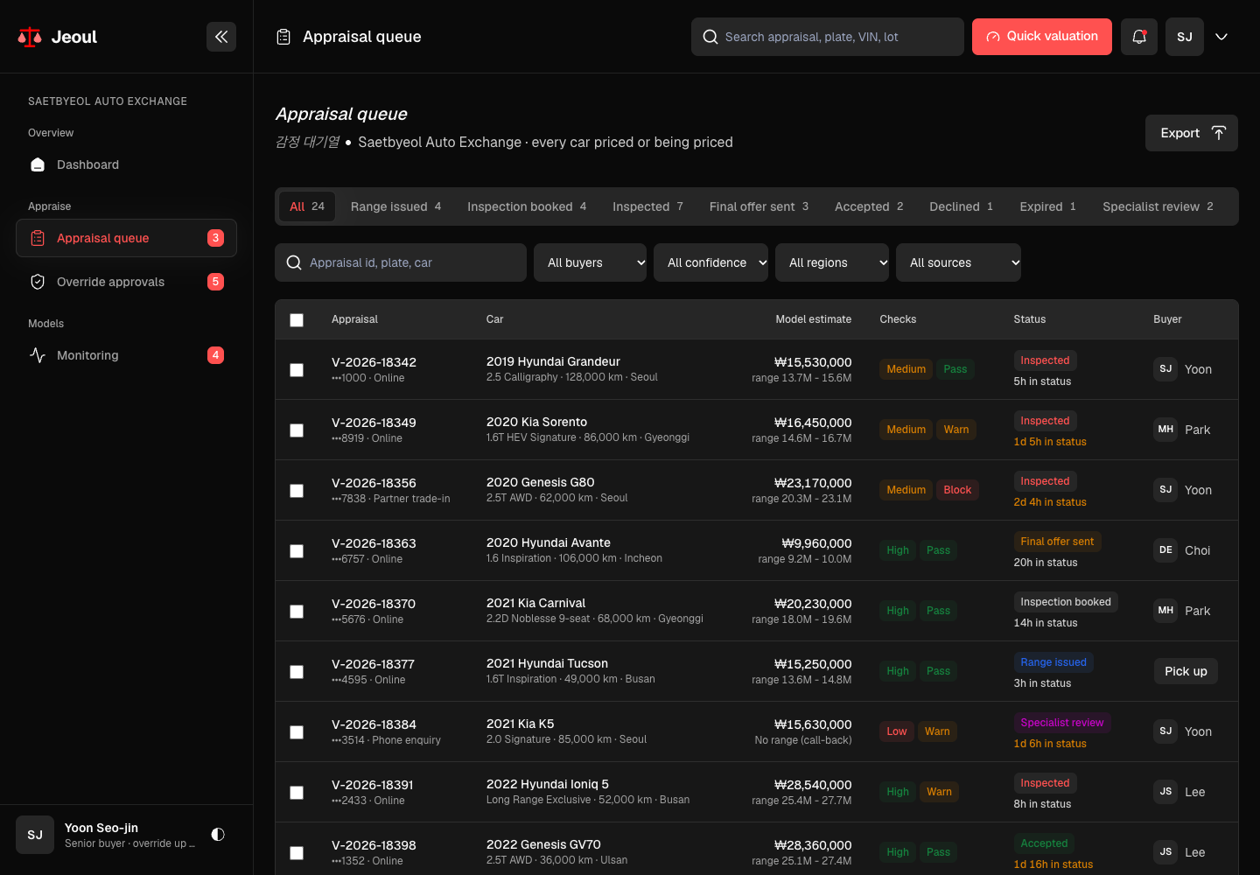Click the SJ avatar in the top bar
The height and width of the screenshot is (875, 1260).
pyautogui.click(x=1185, y=37)
